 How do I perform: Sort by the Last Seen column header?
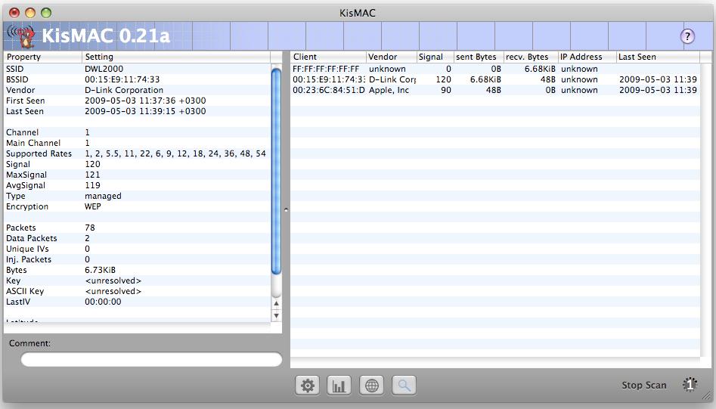[x=658, y=57]
